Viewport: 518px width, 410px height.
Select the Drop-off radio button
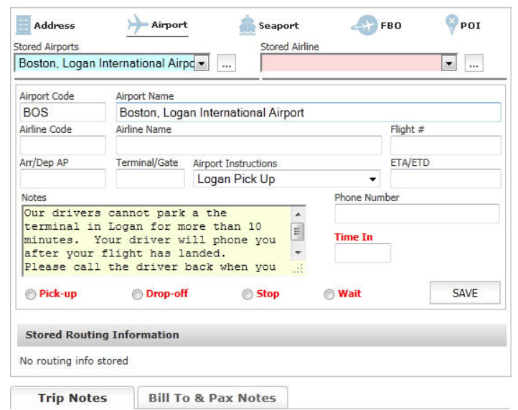137,294
